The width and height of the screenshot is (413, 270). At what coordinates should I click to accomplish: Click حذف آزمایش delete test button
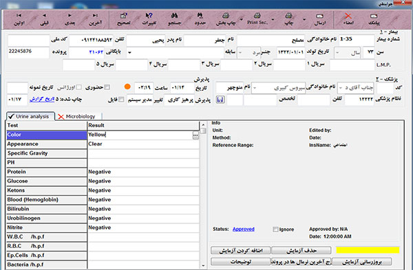click(301, 251)
